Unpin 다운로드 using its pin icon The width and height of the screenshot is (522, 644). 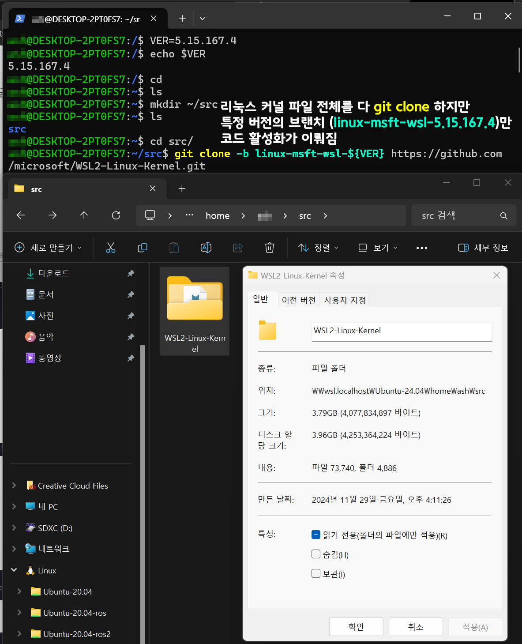coord(131,274)
